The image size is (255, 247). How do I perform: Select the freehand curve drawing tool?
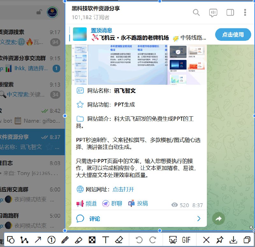coord(25,240)
